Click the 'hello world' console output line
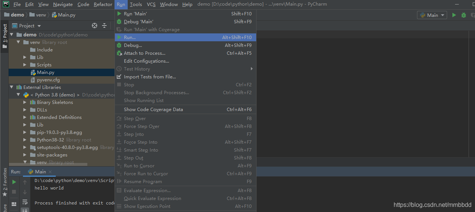475x212 pixels. 49,188
